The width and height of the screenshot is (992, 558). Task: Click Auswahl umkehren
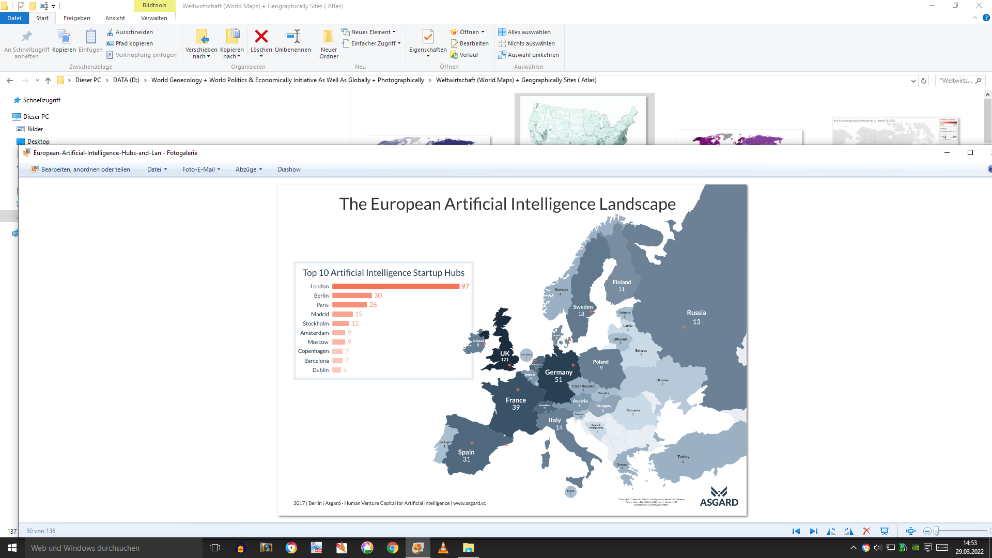[529, 55]
